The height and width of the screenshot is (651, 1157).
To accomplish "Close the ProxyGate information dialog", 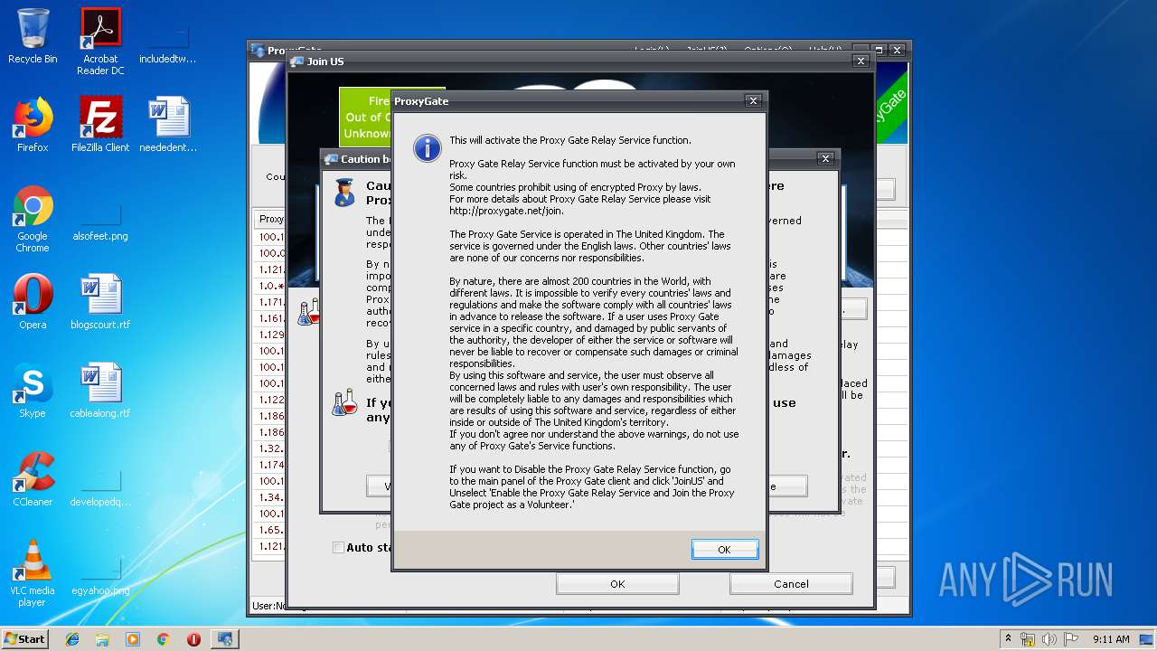I will click(753, 101).
